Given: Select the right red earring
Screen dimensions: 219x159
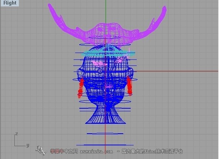Looking at the screenshot, I should [x=130, y=86].
